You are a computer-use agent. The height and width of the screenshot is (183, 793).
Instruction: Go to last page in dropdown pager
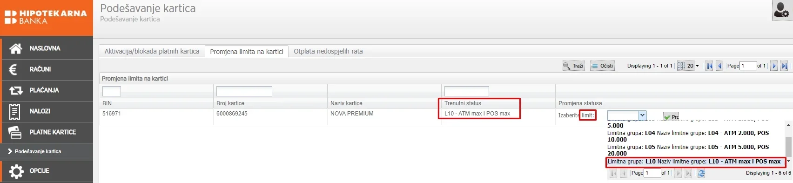pos(688,173)
